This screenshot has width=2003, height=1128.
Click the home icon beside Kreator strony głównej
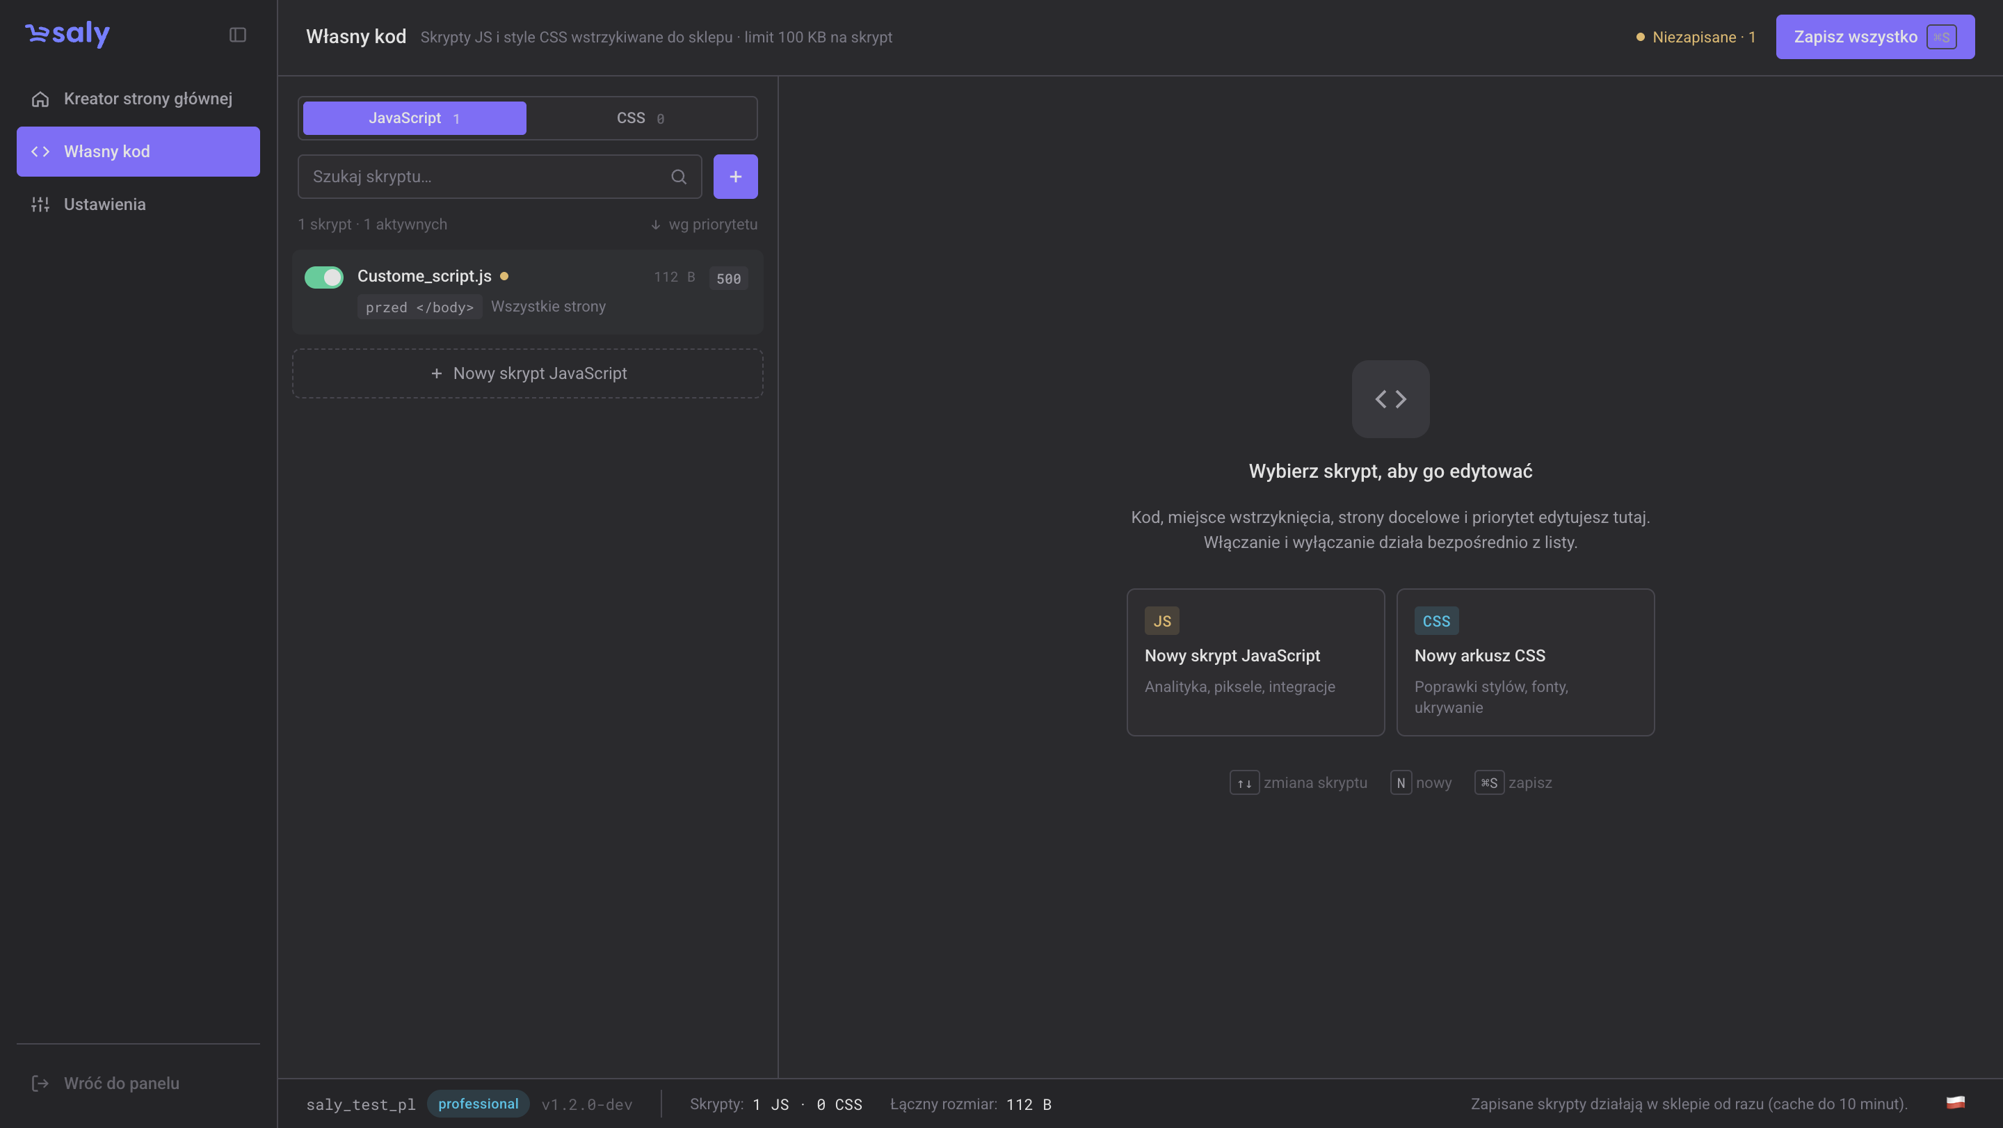point(40,99)
